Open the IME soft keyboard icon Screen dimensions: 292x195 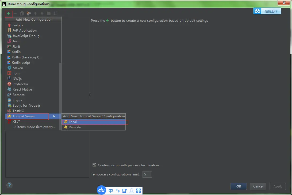pyautogui.click(x=124, y=191)
